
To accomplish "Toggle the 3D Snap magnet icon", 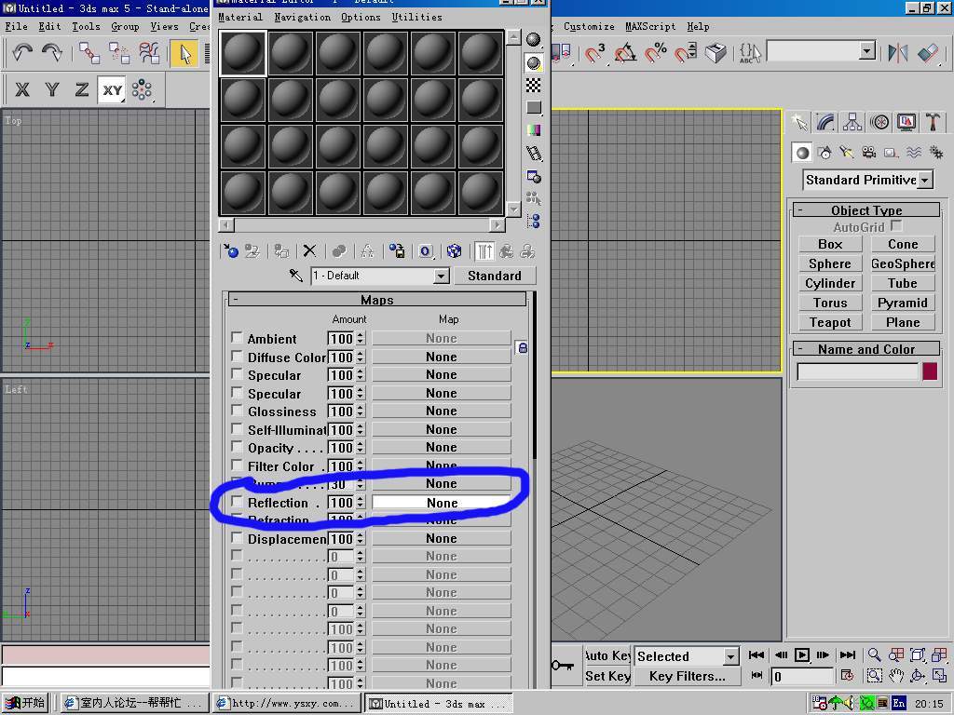I will (x=594, y=53).
